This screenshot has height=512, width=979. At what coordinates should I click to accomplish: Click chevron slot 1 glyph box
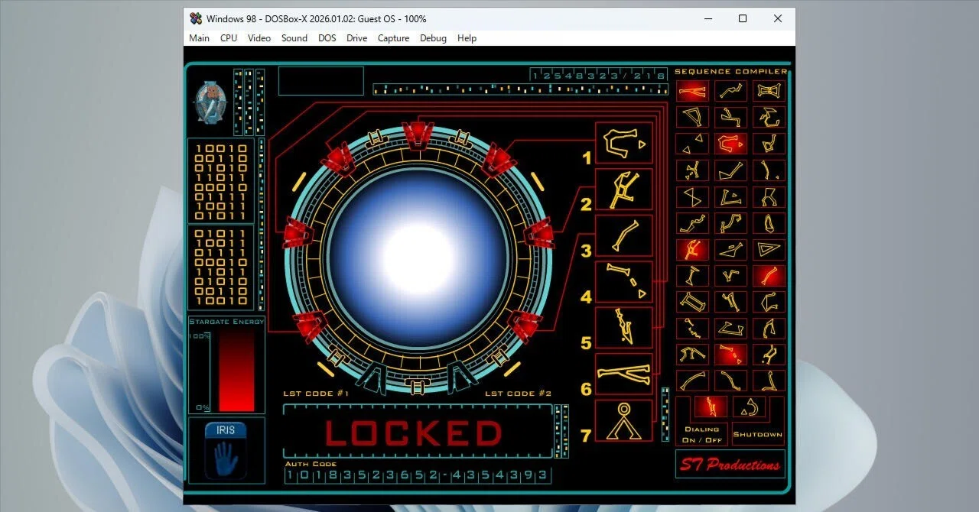click(624, 143)
